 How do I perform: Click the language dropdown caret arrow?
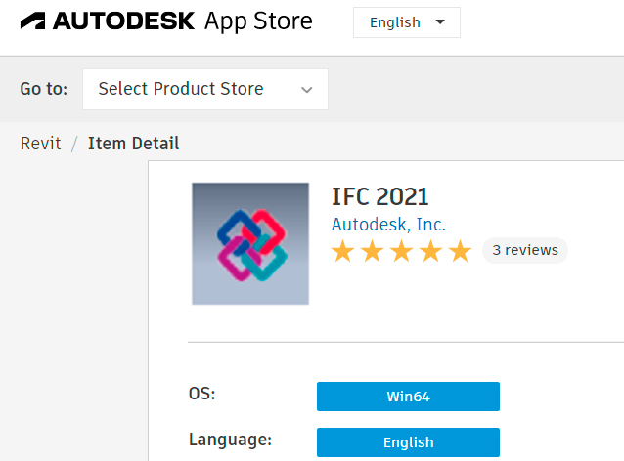pos(440,21)
